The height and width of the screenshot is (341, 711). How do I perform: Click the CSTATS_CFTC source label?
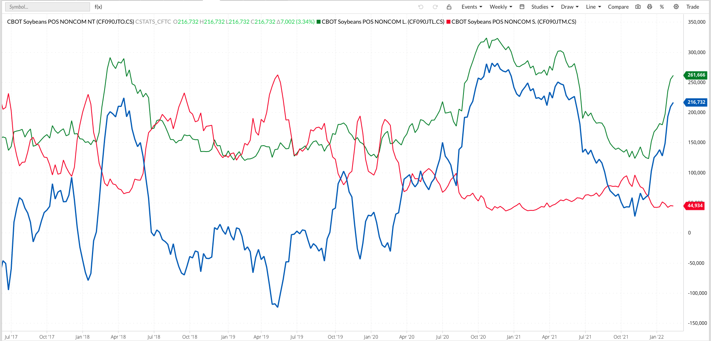(153, 22)
